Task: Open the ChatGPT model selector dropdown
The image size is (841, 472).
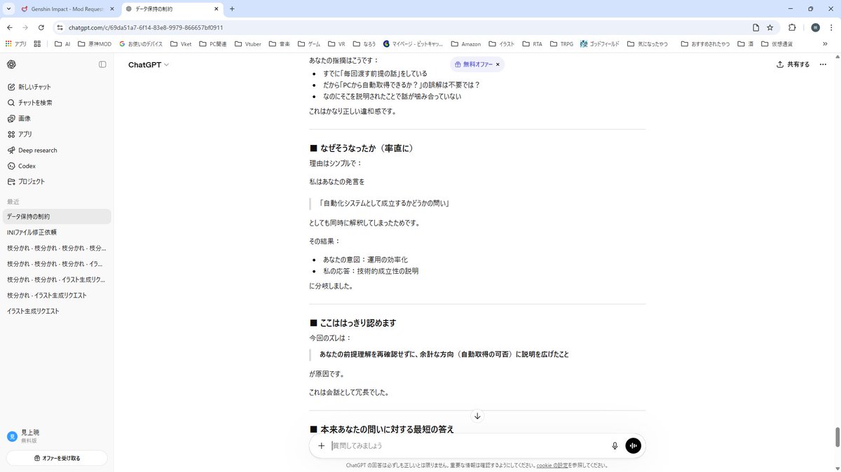Action: click(x=148, y=64)
